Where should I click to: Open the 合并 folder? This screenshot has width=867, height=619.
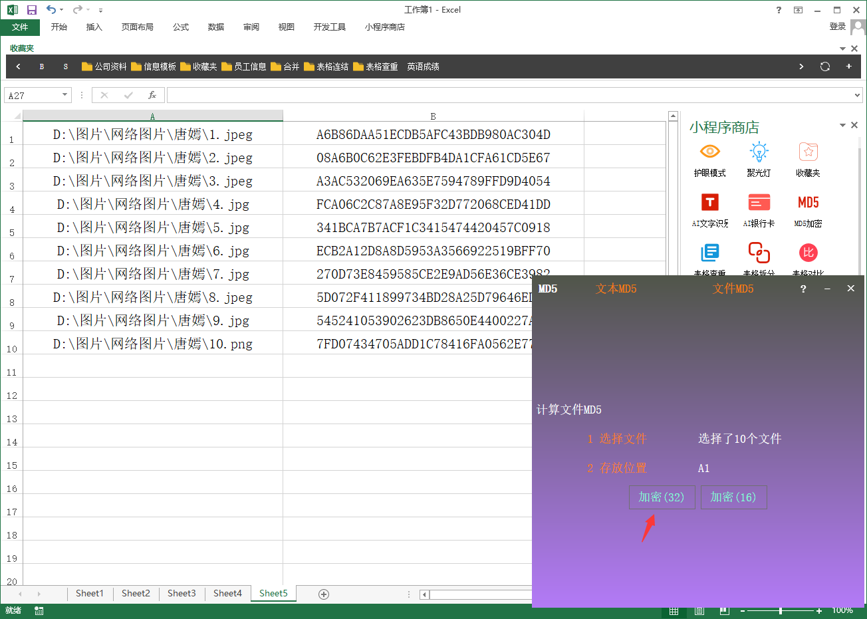285,66
